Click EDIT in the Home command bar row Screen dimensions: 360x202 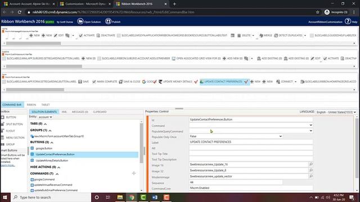[58, 35]
